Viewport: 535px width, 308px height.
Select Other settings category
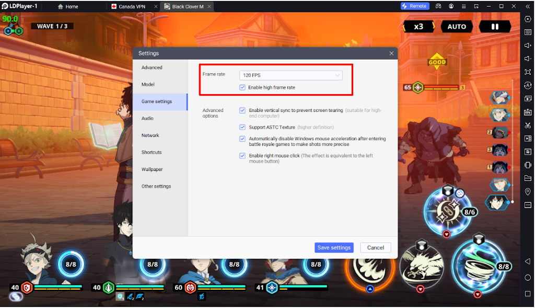pos(160,187)
